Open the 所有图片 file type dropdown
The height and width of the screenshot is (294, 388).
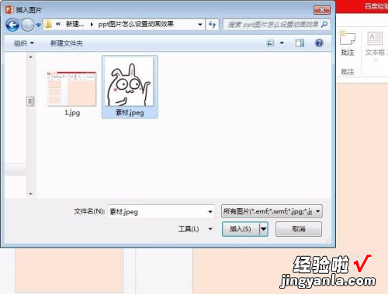(272, 212)
